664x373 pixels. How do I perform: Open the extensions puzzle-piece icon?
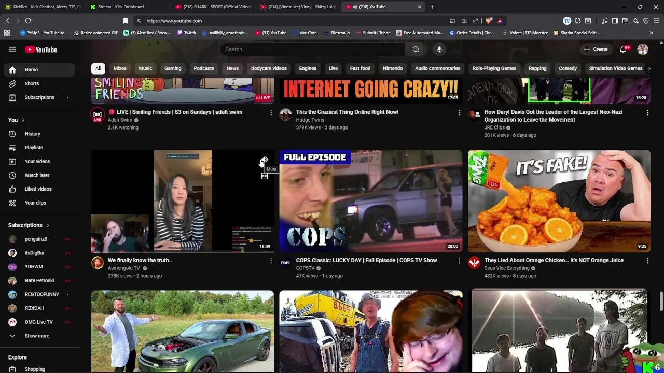pos(577,21)
